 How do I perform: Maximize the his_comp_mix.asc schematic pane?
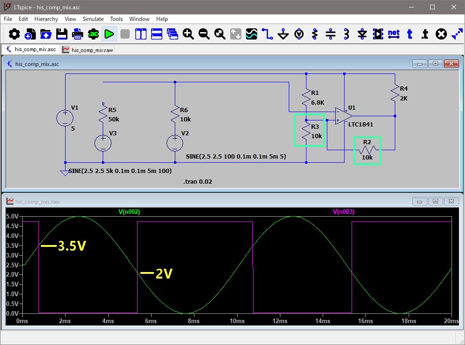435,64
